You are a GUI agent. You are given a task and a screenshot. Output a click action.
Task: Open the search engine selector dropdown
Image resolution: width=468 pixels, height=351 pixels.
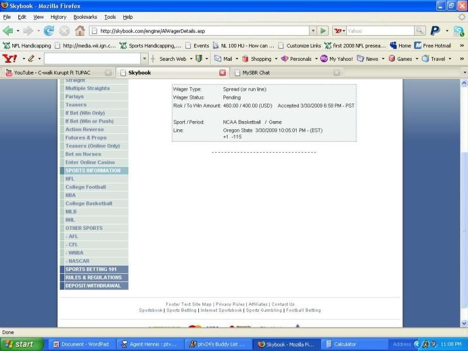(x=344, y=31)
